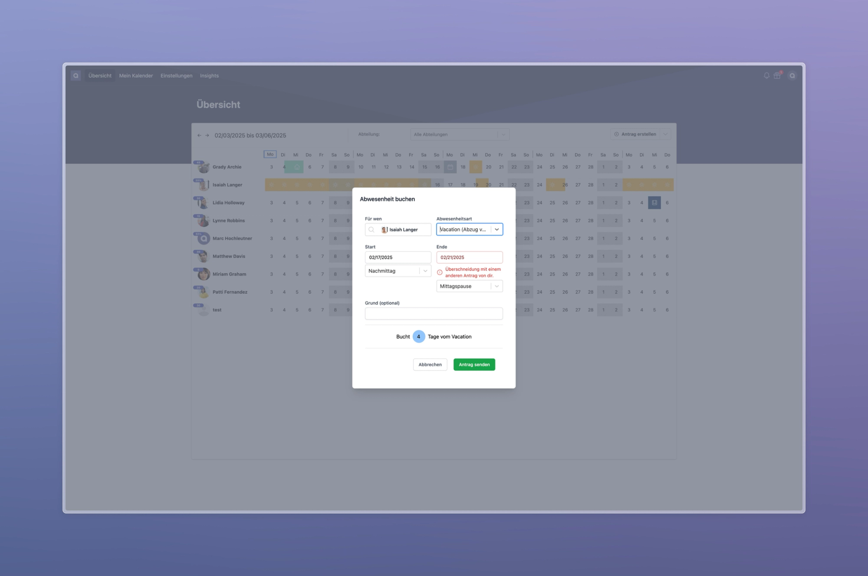Click the search icon in Für wen field
This screenshot has height=576, width=868.
[x=372, y=229]
